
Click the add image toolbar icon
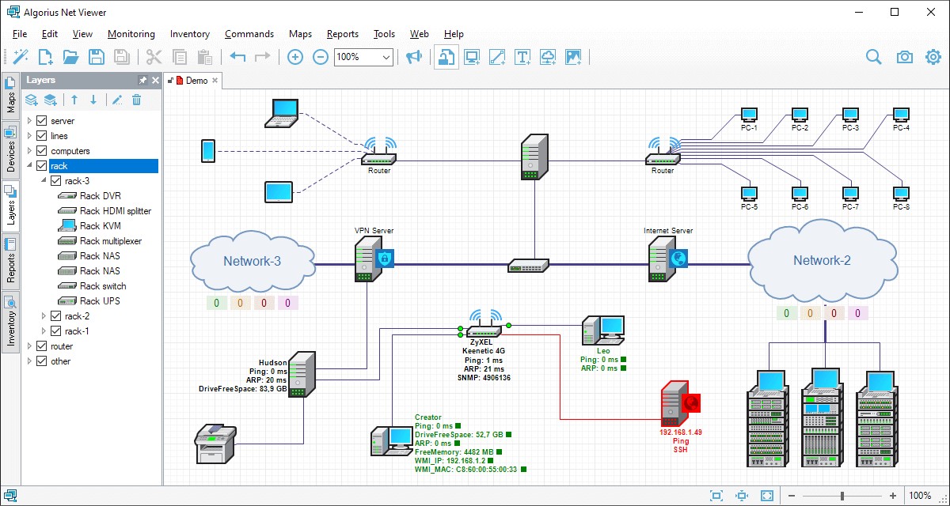pos(573,57)
